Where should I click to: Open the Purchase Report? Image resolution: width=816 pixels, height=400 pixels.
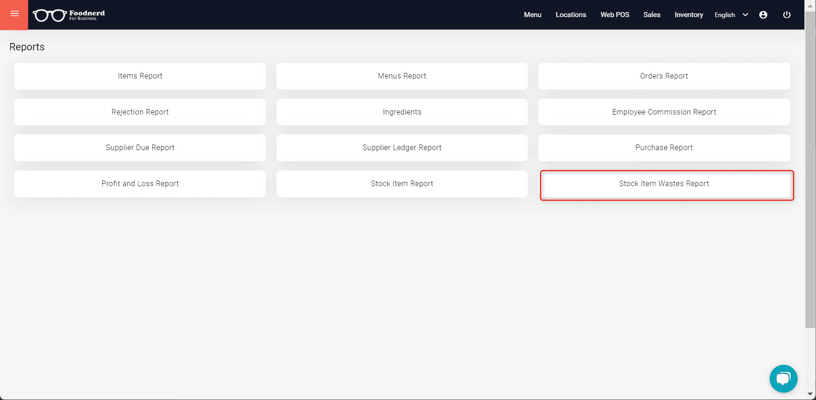coord(664,148)
